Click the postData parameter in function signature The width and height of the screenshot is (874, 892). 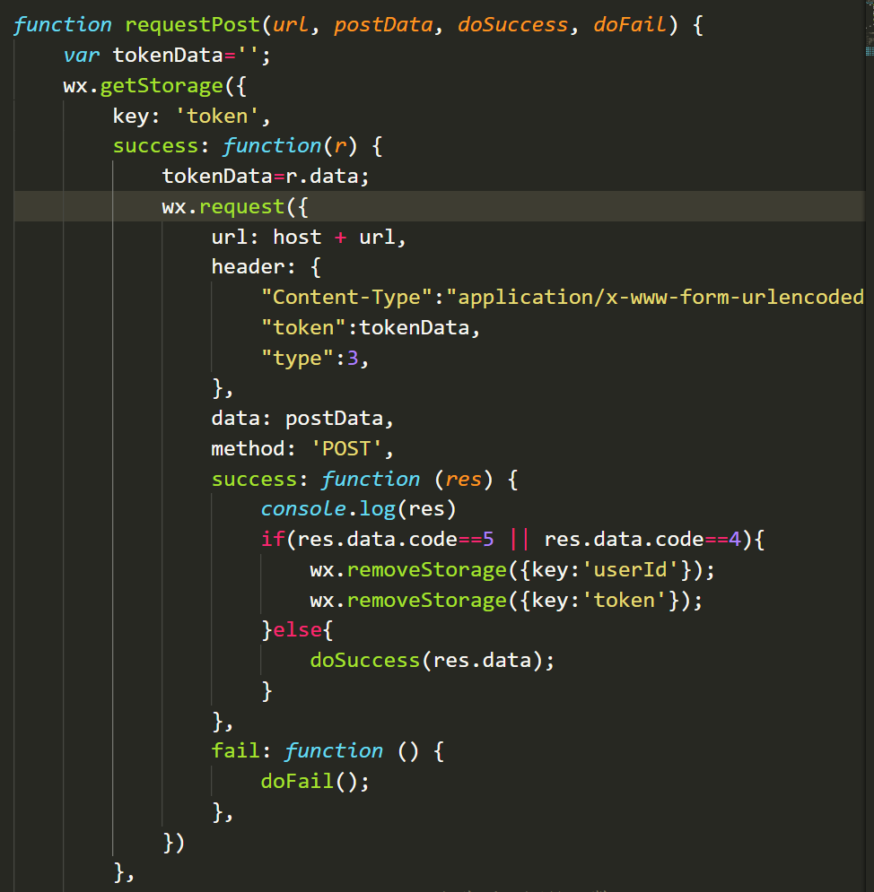click(383, 25)
